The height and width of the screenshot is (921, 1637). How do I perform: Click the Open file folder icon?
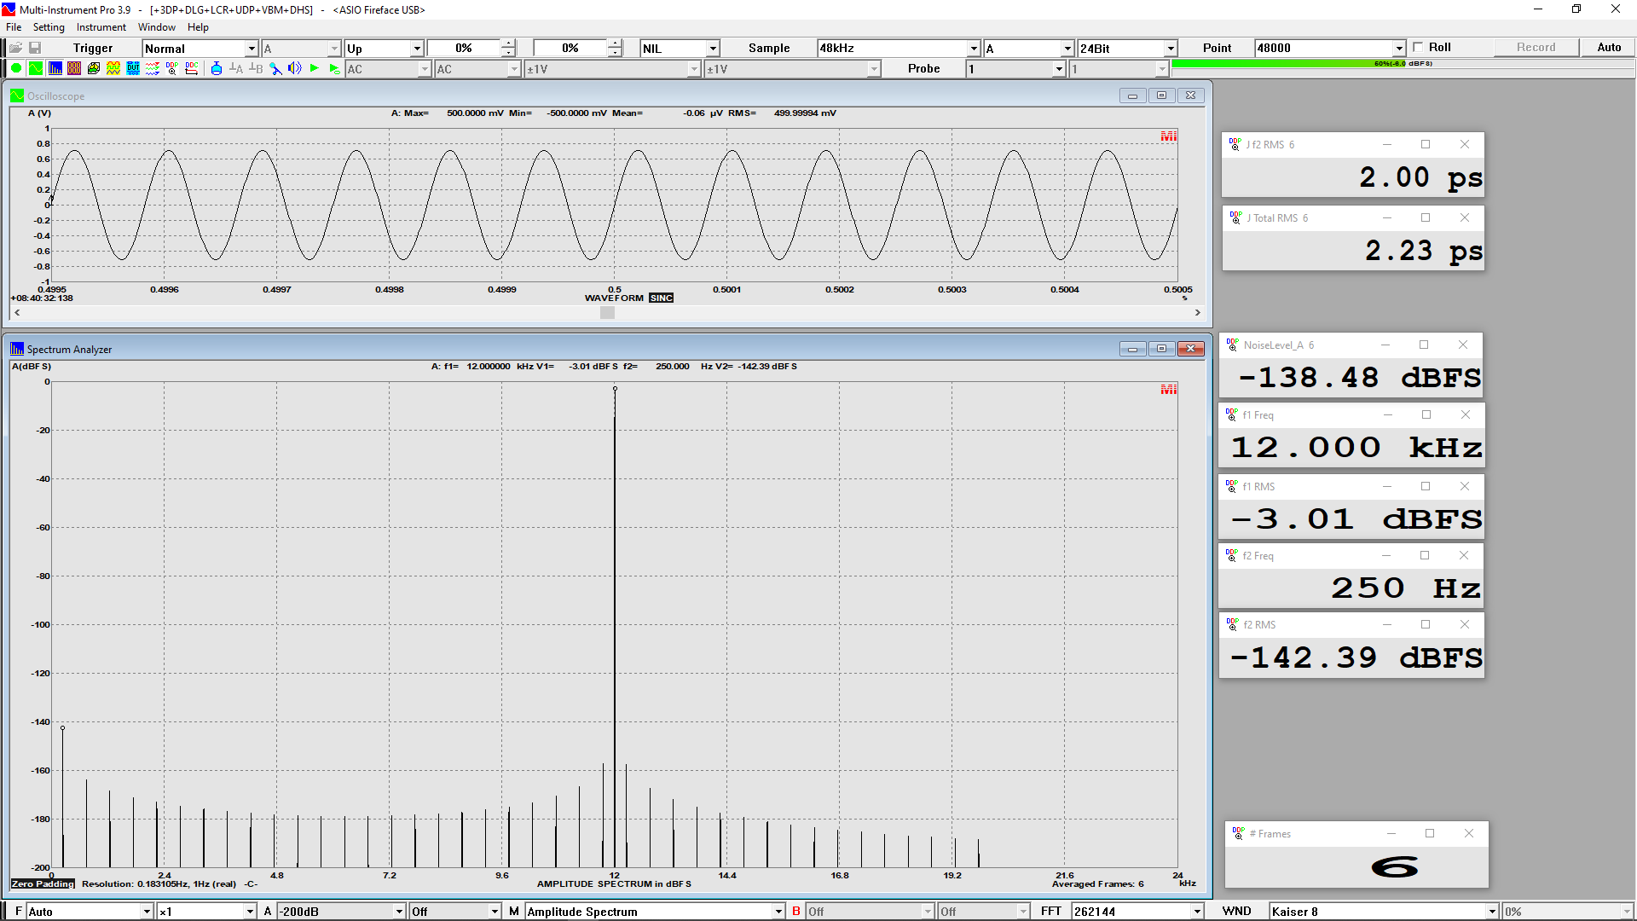pos(15,48)
